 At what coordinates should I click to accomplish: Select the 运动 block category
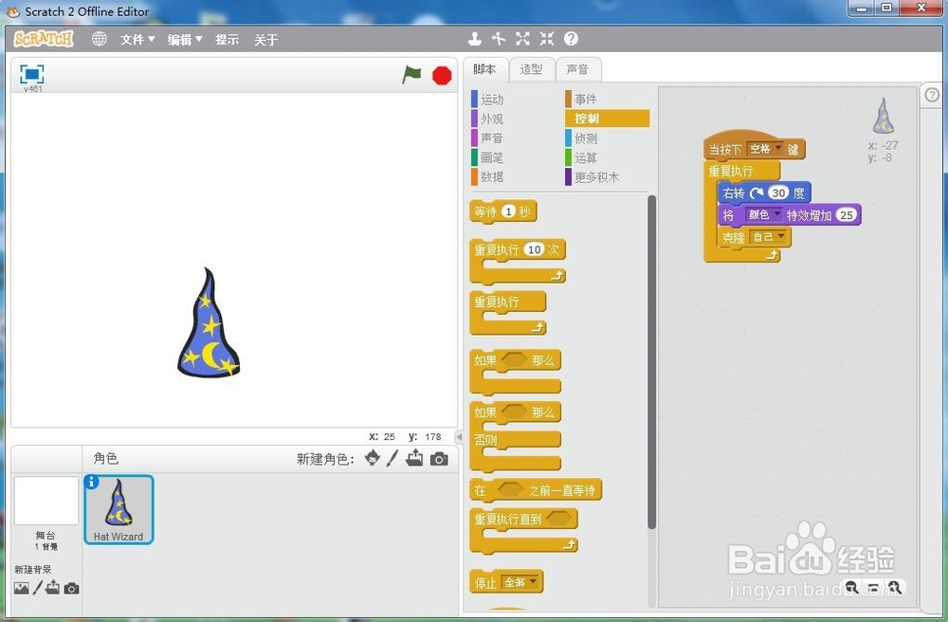point(493,98)
